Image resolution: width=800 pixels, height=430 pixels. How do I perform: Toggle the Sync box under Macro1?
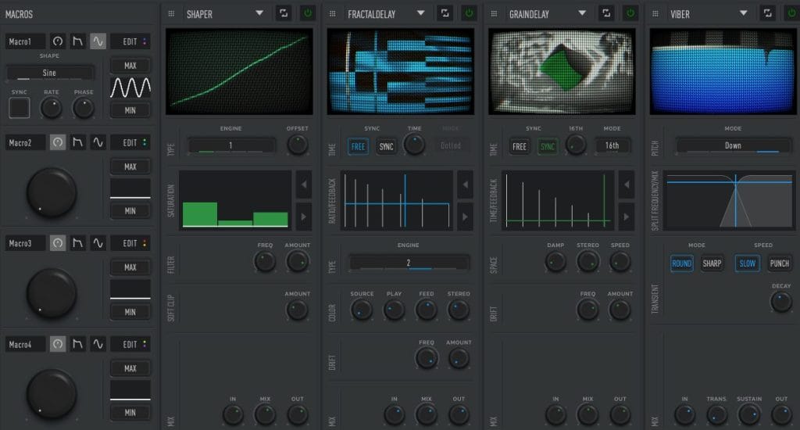click(19, 108)
